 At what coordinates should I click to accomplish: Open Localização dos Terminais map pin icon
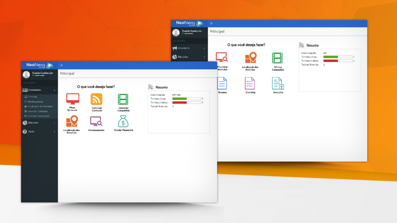pyautogui.click(x=72, y=121)
